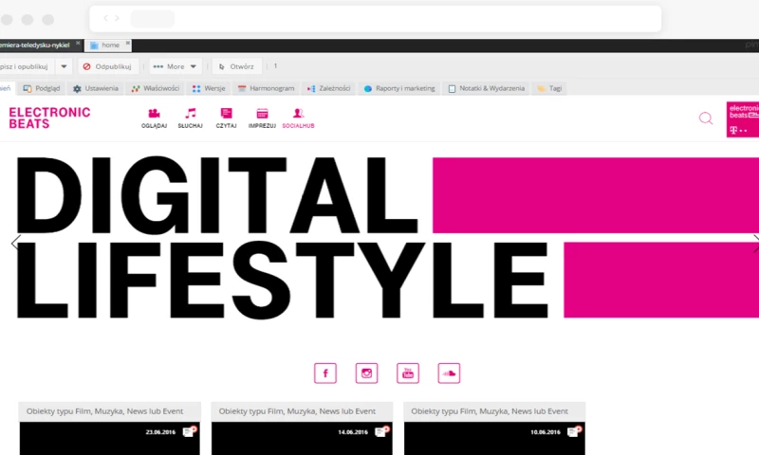759x455 pixels.
Task: Click the browser back arrow
Action: (105, 18)
